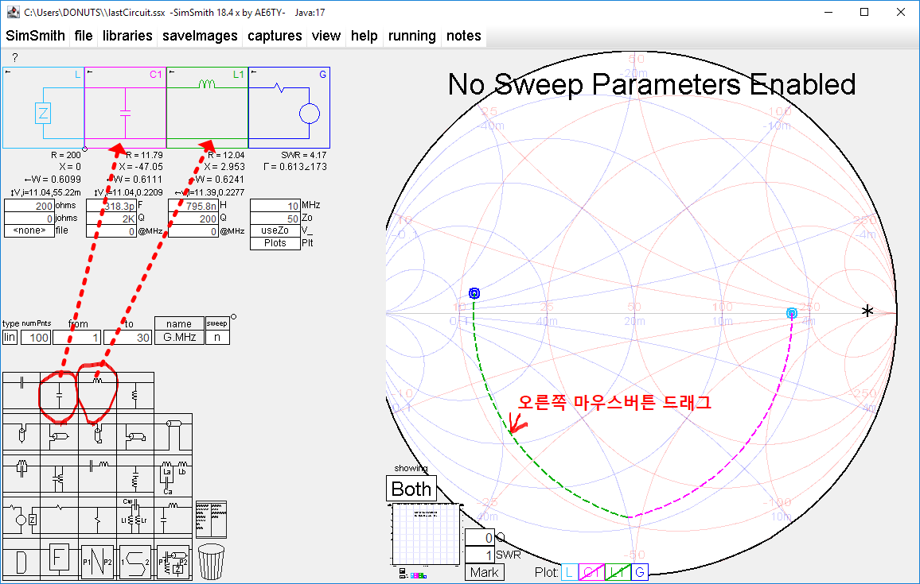Open the SimSmith menu
Screen dimensions: 920x584
pos(35,36)
